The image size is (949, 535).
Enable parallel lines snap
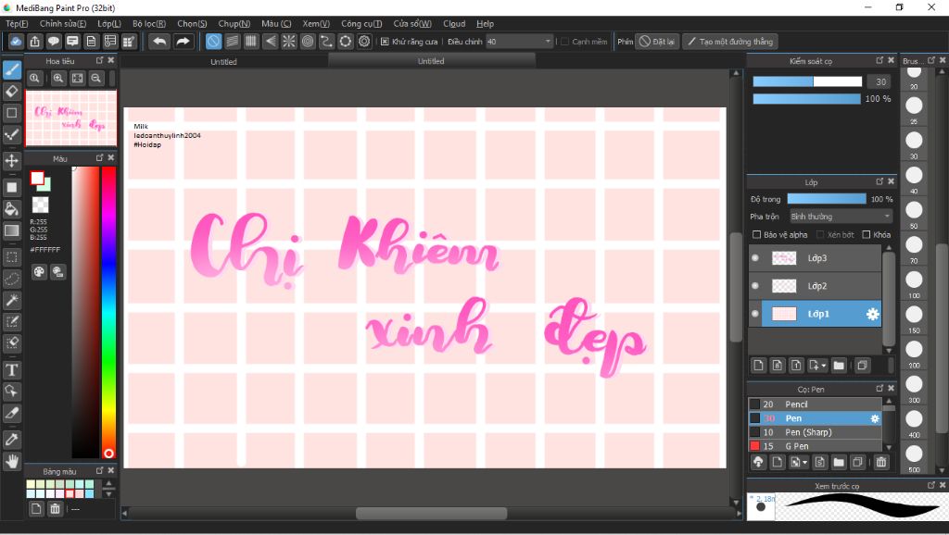coord(233,41)
